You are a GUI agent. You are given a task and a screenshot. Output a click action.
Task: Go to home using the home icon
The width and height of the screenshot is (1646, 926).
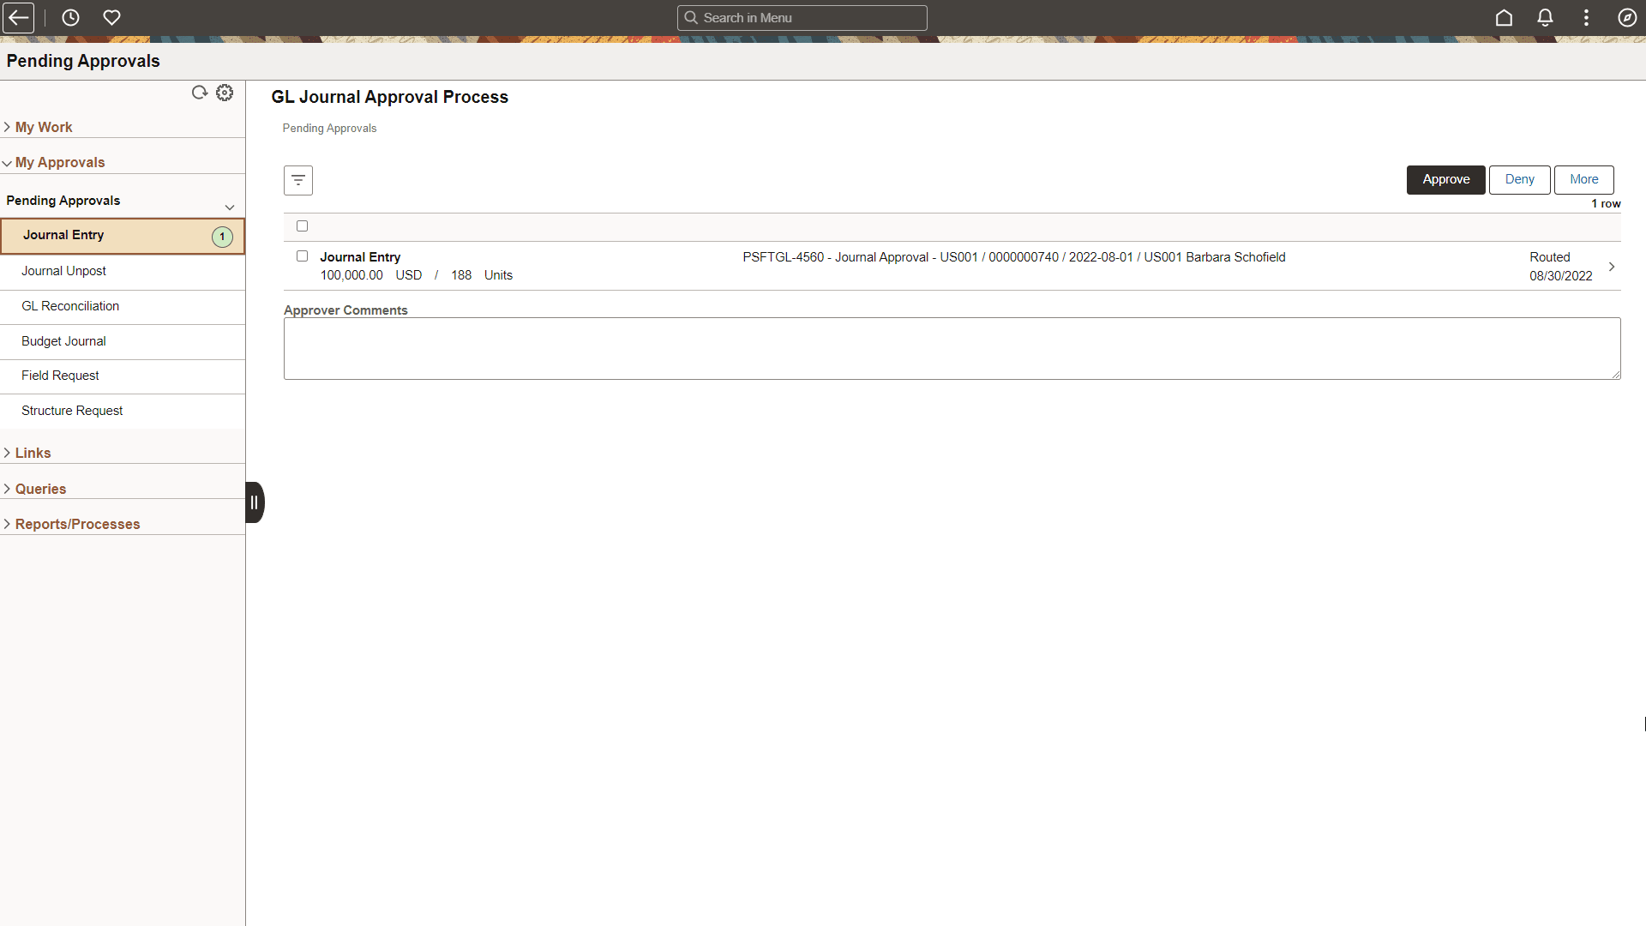(x=1505, y=17)
